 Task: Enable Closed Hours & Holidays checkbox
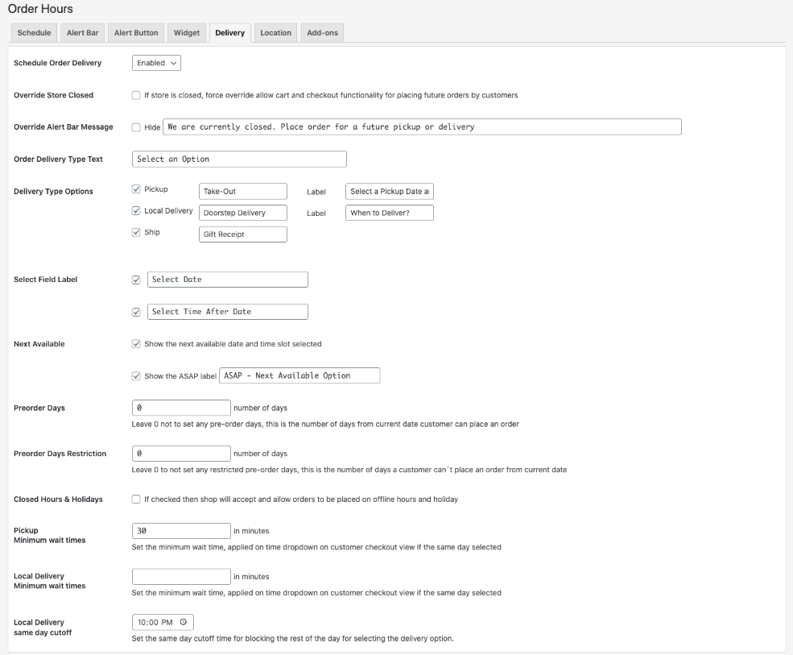point(136,499)
